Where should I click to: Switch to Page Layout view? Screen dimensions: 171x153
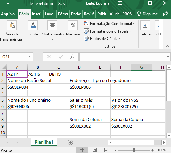[x=94, y=150]
